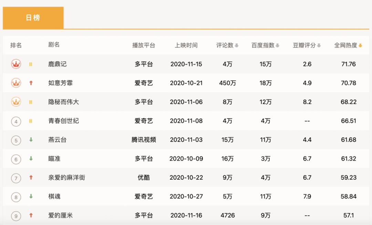Open the drama titled 鹿鼎记
Screen dimensions: 372x225
click(58, 64)
